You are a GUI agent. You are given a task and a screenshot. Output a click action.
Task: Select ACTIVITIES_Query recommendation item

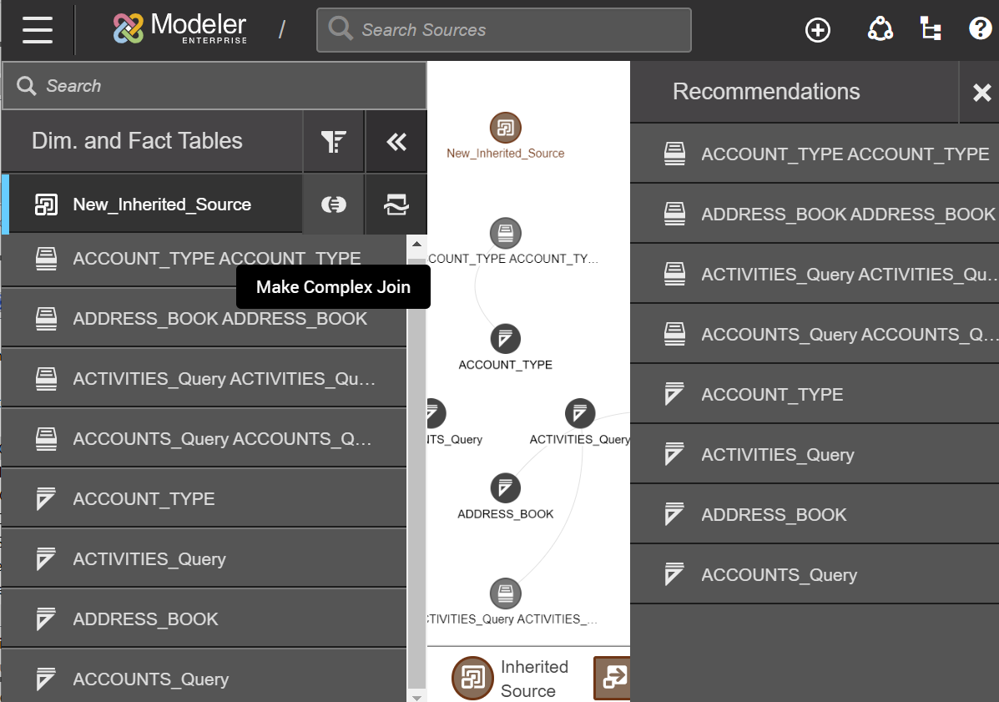click(x=777, y=455)
